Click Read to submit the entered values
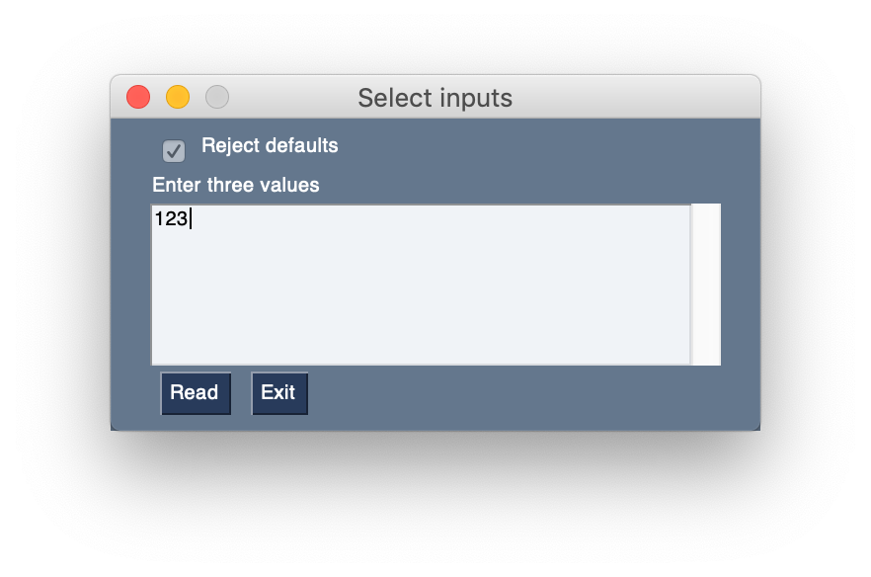 [x=195, y=392]
